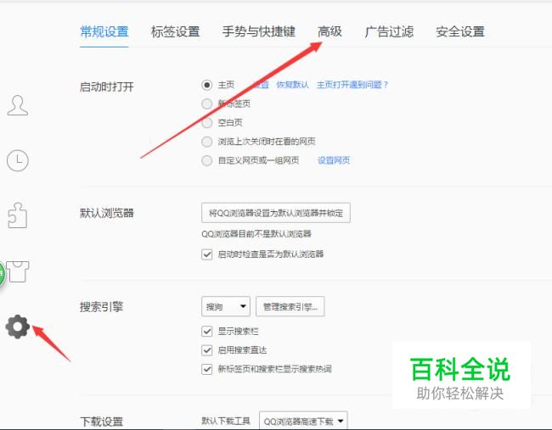Screen dimensions: 552x430
Task: Click the 启动时打开 section label
Action: (x=107, y=87)
